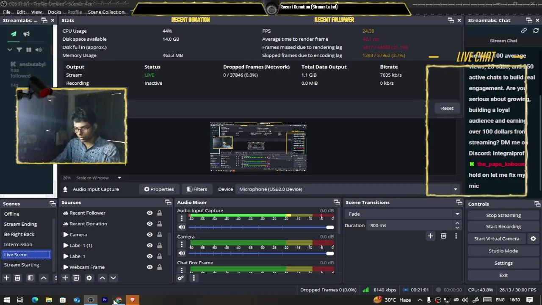Refresh the Streamlabs Chat dock
This screenshot has height=305, width=542.
(536, 30)
